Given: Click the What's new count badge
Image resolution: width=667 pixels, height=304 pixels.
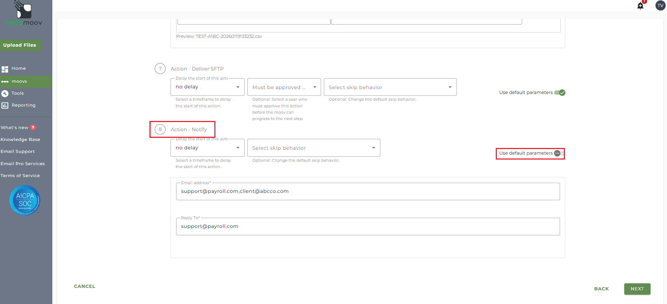Looking at the screenshot, I should pyautogui.click(x=33, y=127).
